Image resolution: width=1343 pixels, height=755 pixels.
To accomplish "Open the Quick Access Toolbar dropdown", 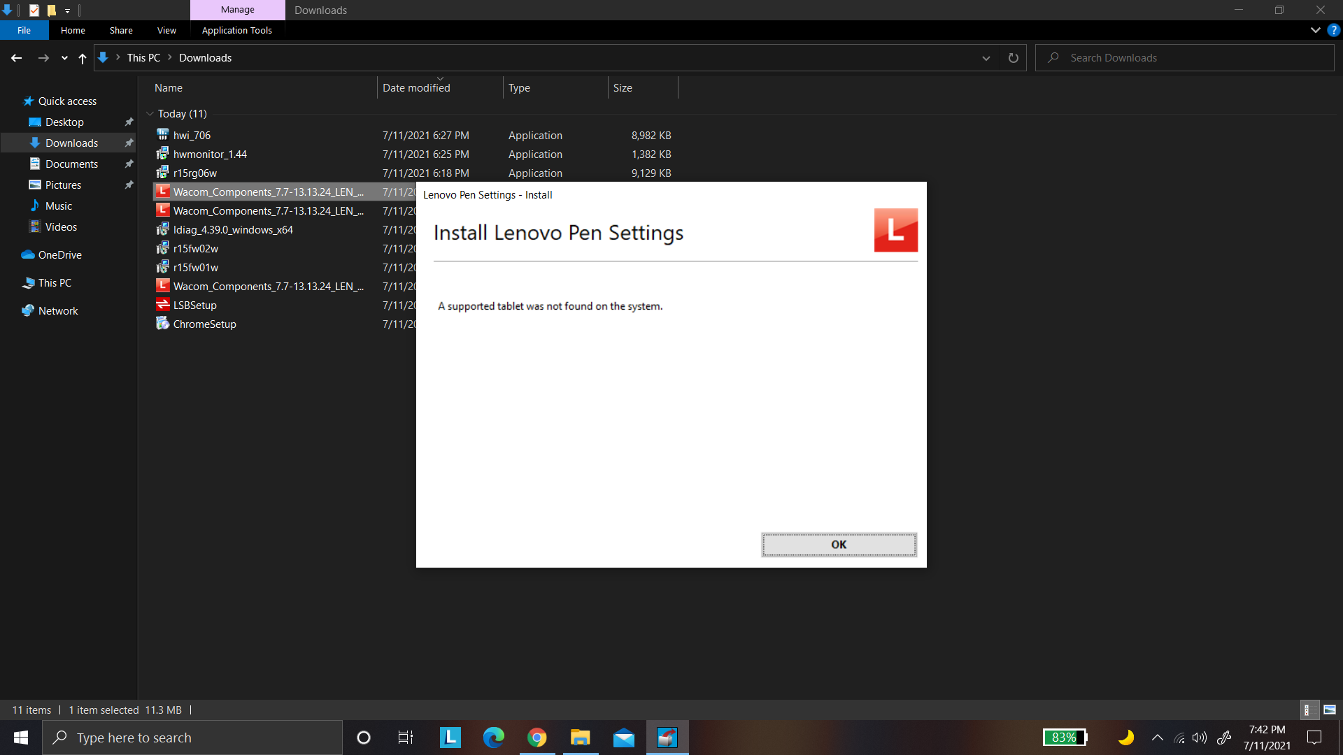I will tap(67, 10).
